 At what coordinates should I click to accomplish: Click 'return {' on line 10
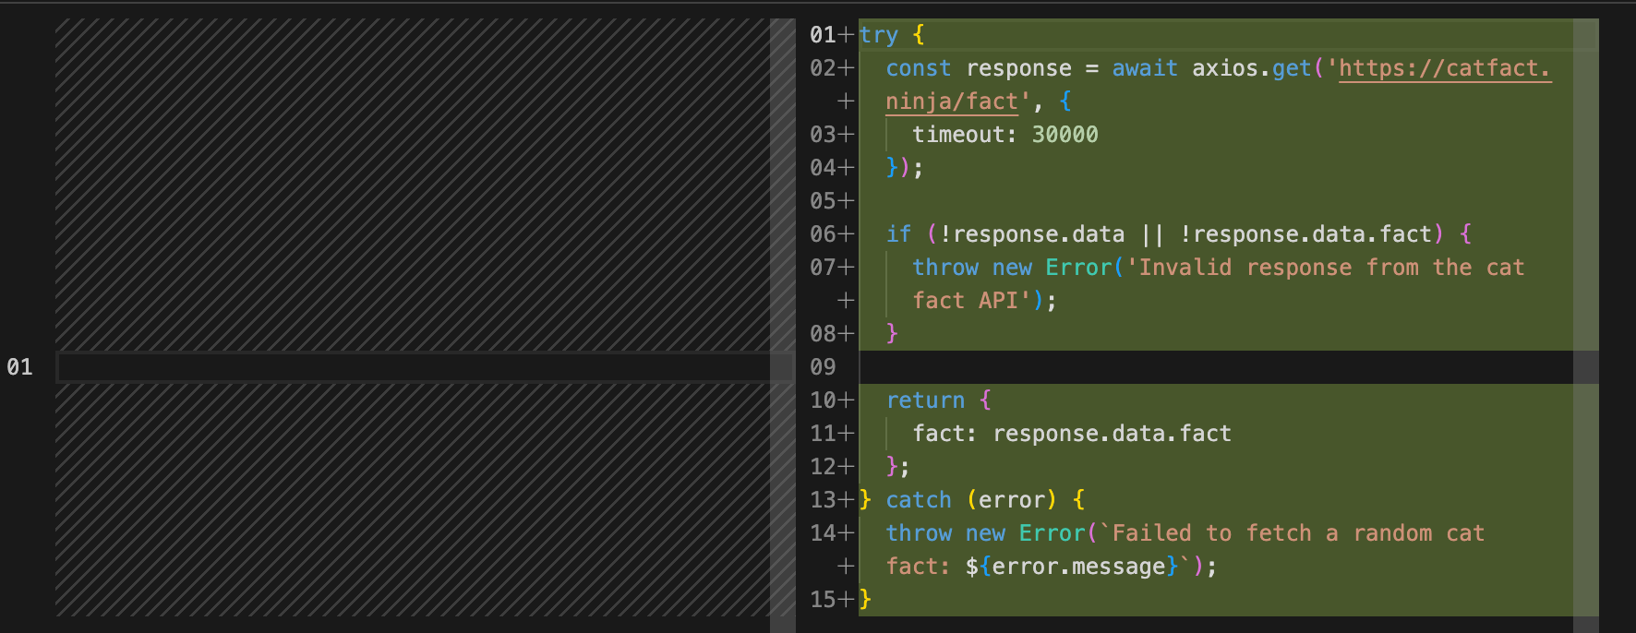[939, 400]
